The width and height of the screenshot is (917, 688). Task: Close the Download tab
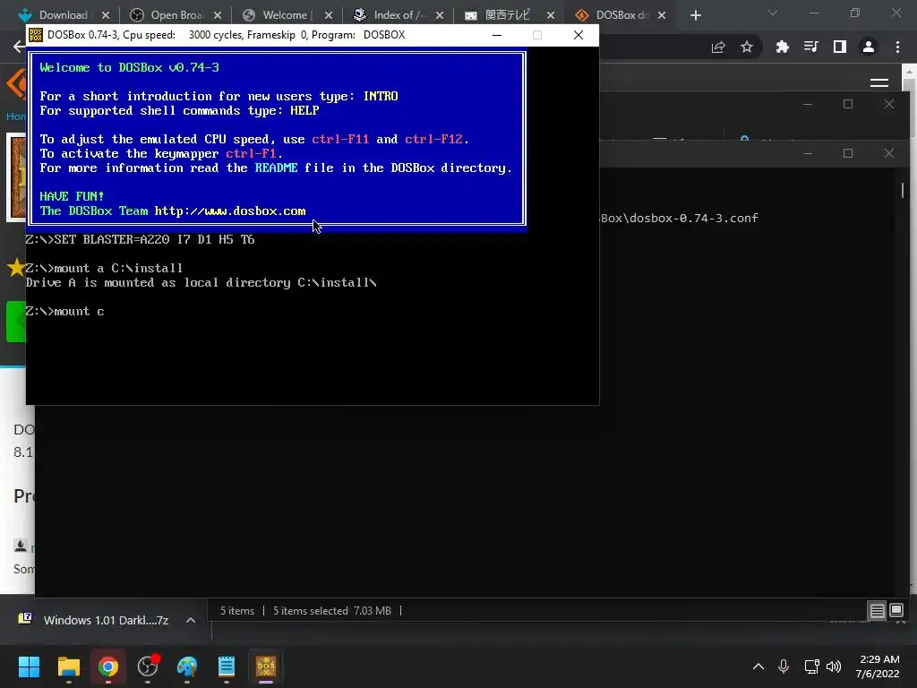pos(106,15)
